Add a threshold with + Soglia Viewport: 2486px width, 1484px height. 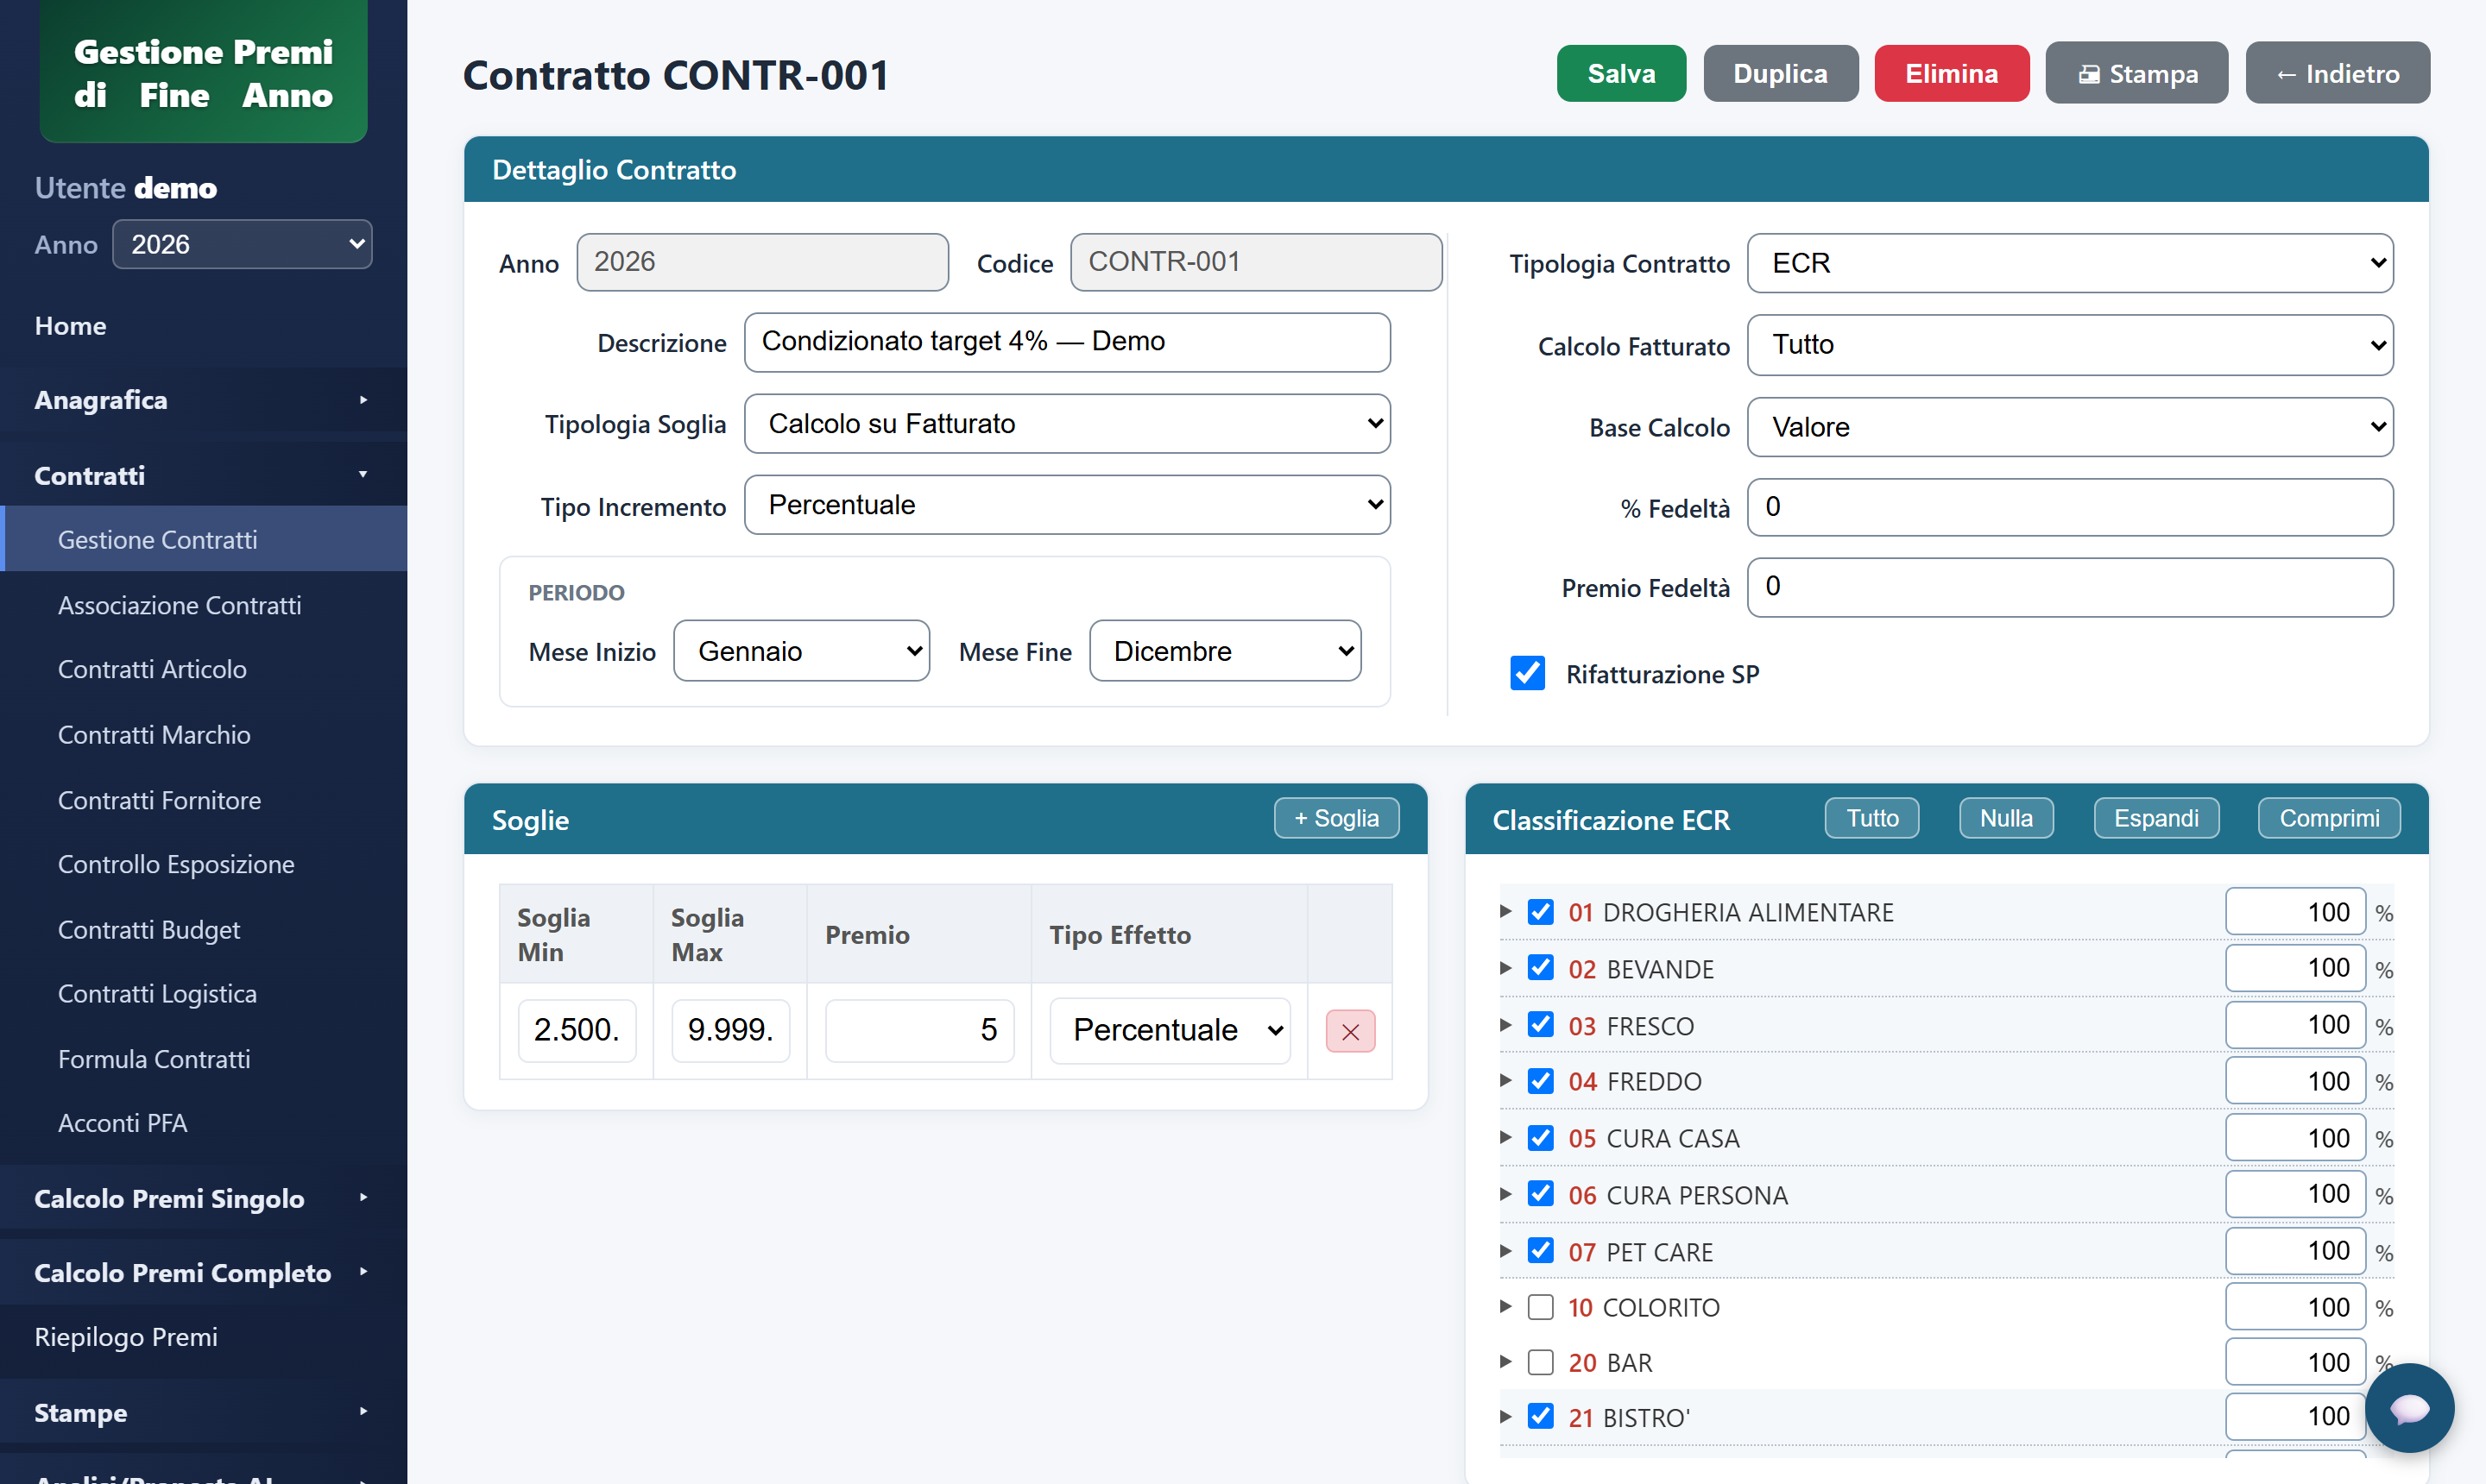(1335, 818)
